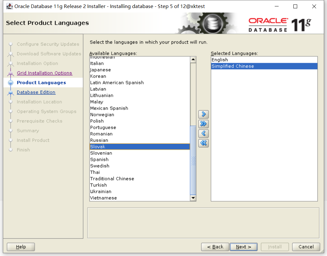Maximize the installer window

point(295,6)
